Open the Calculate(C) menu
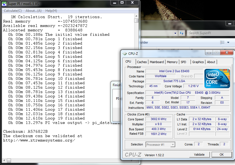Viewport: 235px width, 165px height. click(x=13, y=11)
